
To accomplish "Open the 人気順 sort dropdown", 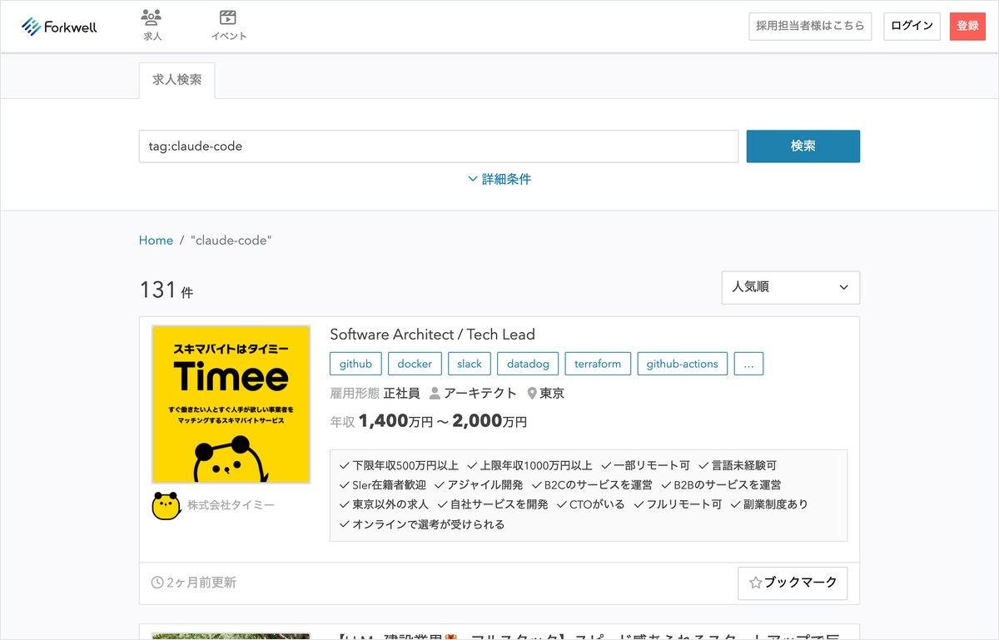I will click(791, 287).
